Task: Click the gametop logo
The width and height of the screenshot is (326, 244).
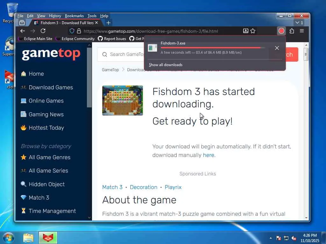Action: pyautogui.click(x=51, y=54)
